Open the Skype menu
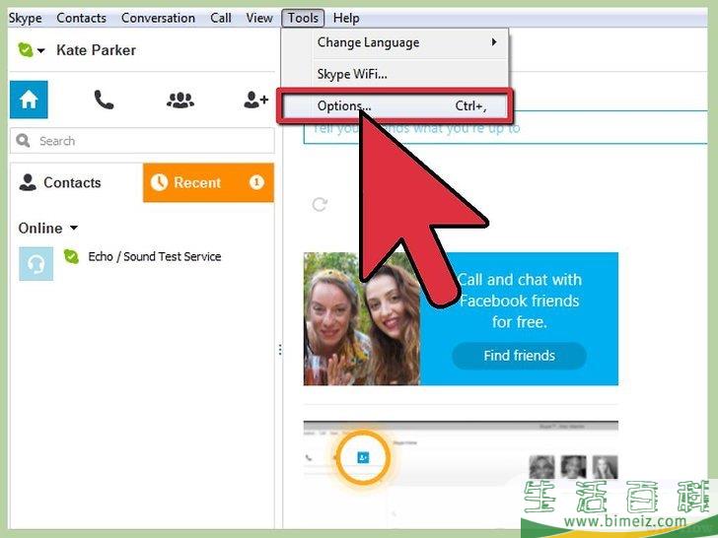718x538 pixels. pos(26,19)
